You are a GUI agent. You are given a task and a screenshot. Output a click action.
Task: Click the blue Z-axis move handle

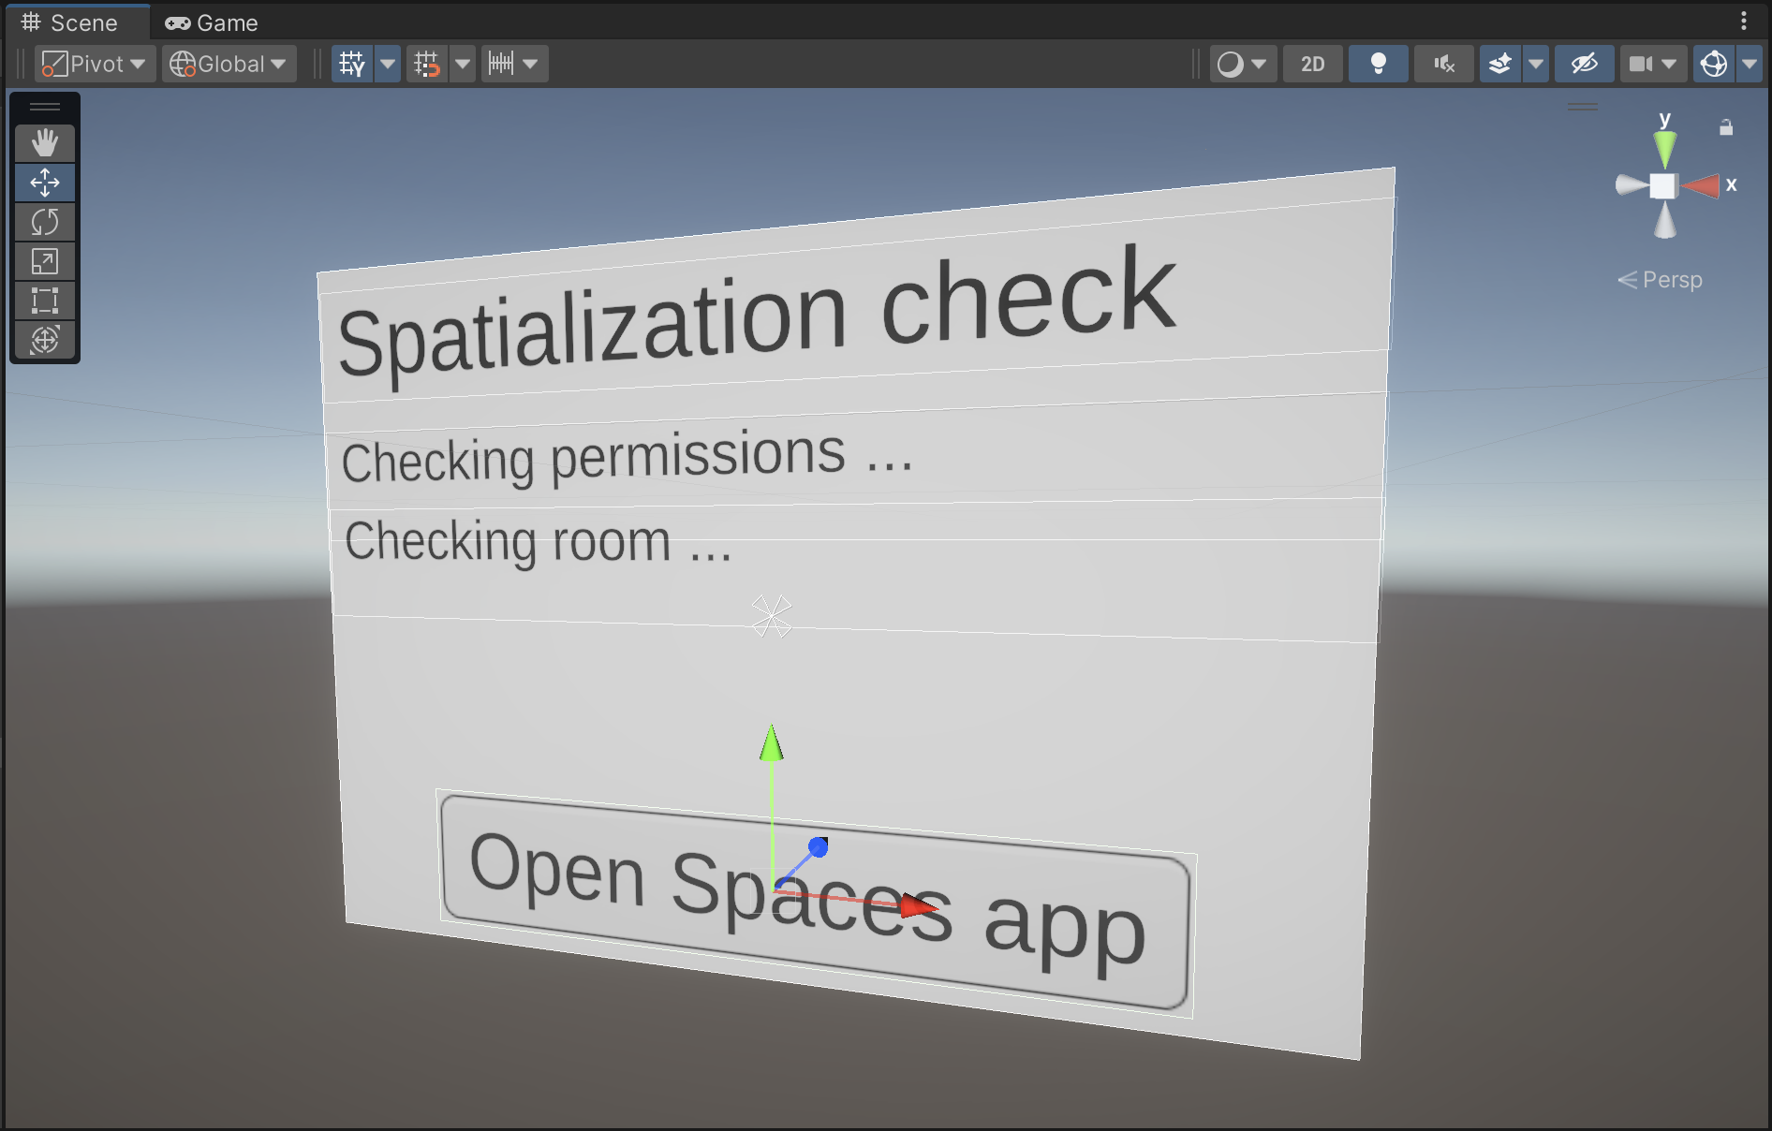(x=818, y=847)
